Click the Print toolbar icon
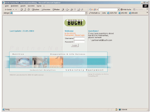The height and width of the screenshot is (112, 150). (71, 10)
